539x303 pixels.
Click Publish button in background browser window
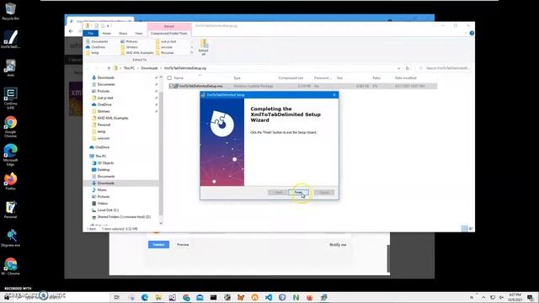click(158, 245)
